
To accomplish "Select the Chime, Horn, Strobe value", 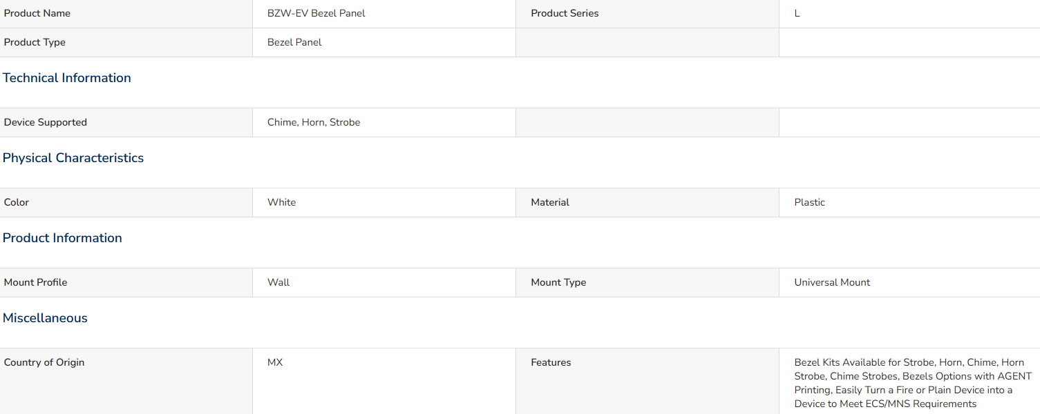I will (x=314, y=122).
